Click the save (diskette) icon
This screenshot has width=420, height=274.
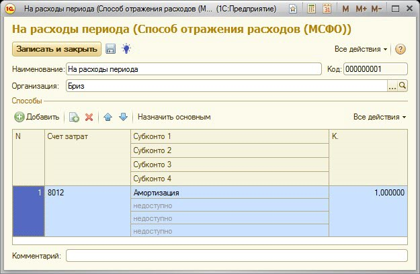(111, 50)
